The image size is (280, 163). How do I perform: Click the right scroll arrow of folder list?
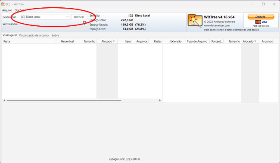160,100
